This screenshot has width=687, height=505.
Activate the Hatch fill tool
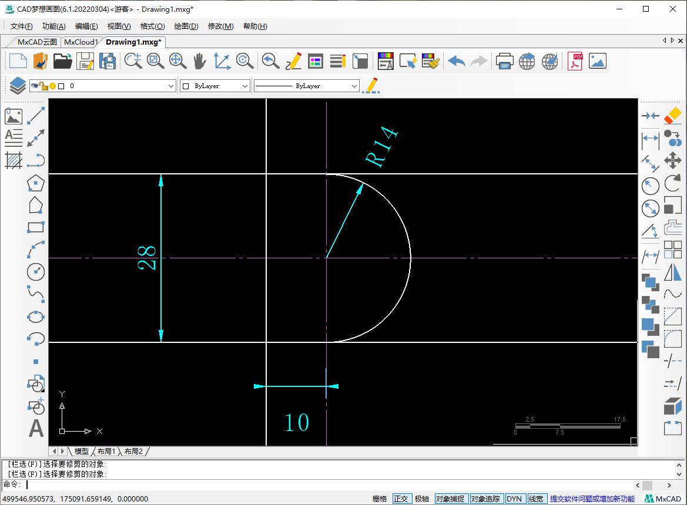pyautogui.click(x=14, y=160)
